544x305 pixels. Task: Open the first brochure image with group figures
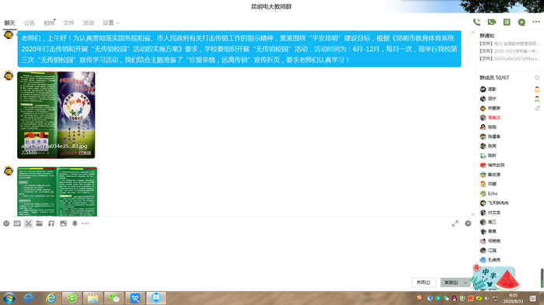pos(56,115)
